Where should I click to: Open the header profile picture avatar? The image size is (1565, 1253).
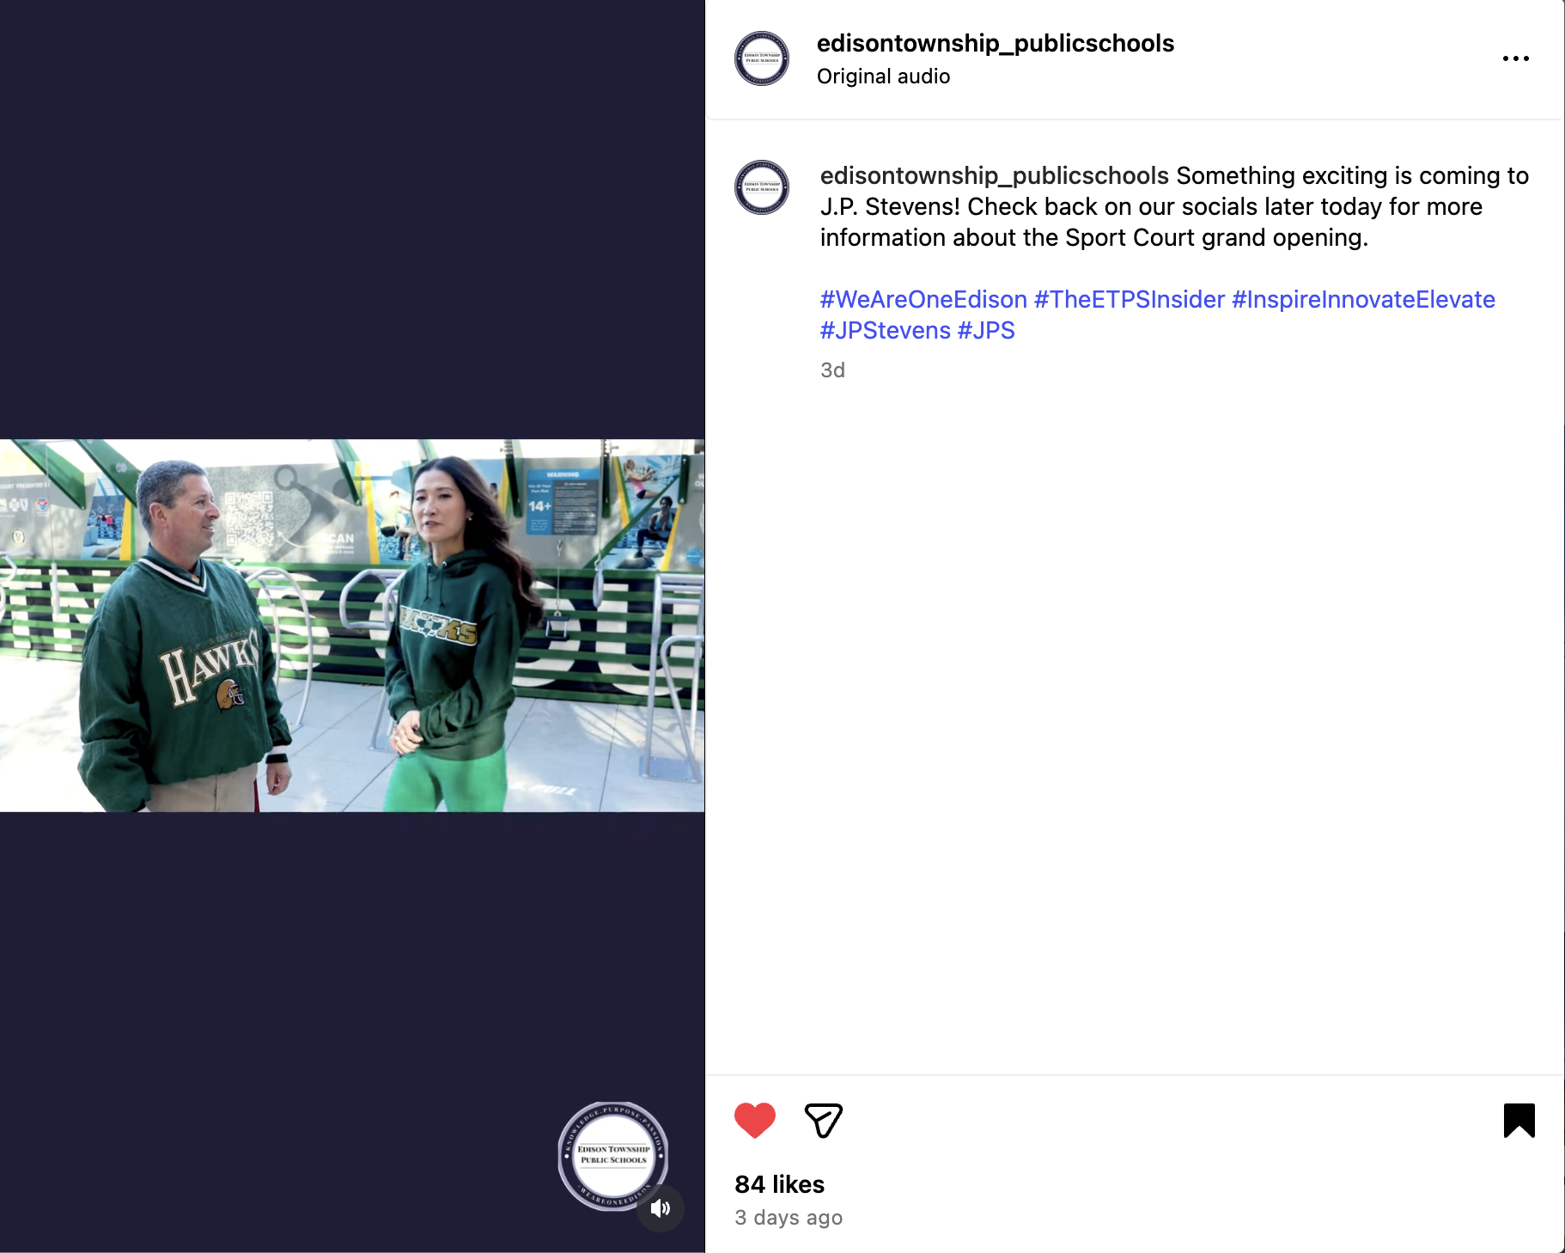pos(762,58)
